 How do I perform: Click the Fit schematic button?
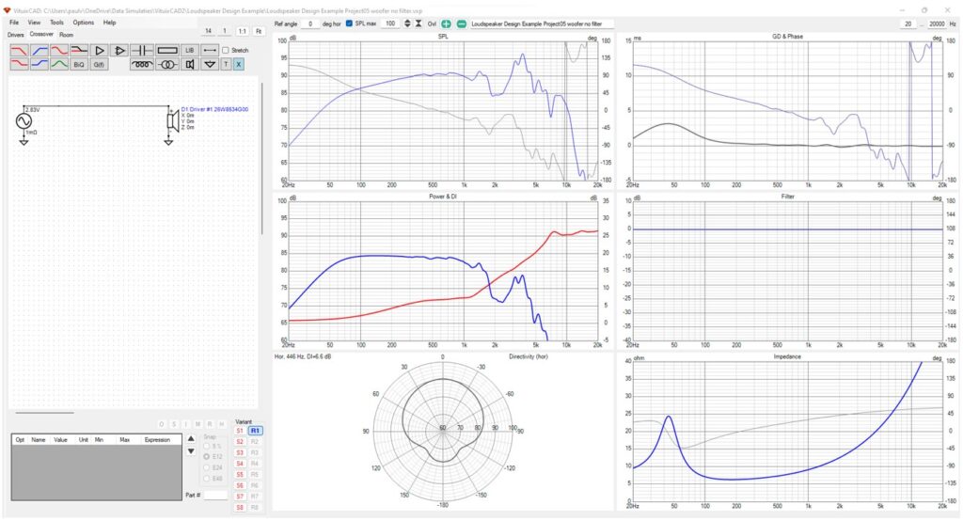pos(259,31)
